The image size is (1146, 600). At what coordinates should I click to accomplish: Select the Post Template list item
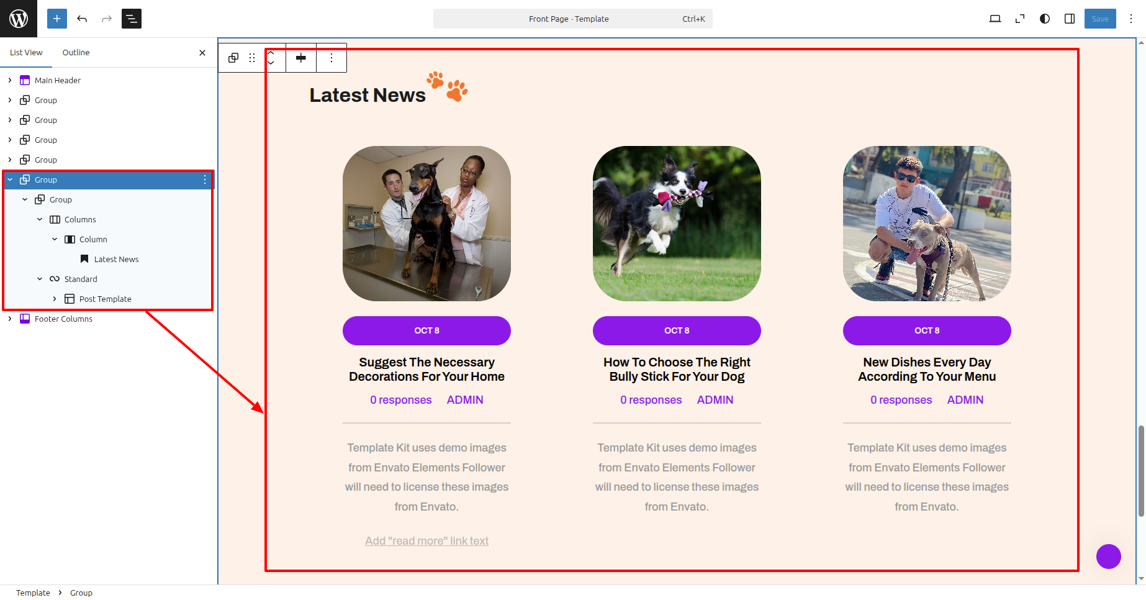tap(105, 299)
